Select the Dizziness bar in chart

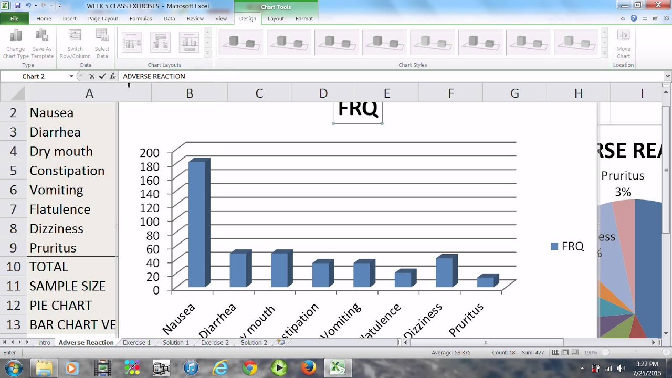tap(446, 271)
